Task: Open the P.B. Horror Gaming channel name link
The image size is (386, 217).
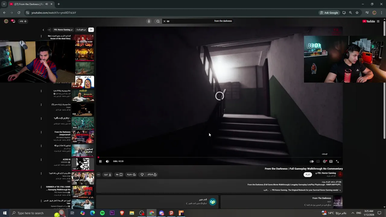Action: click(327, 173)
